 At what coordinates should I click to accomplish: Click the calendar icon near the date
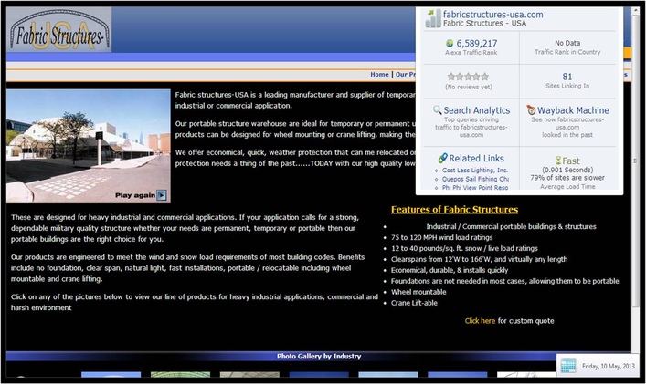568,366
